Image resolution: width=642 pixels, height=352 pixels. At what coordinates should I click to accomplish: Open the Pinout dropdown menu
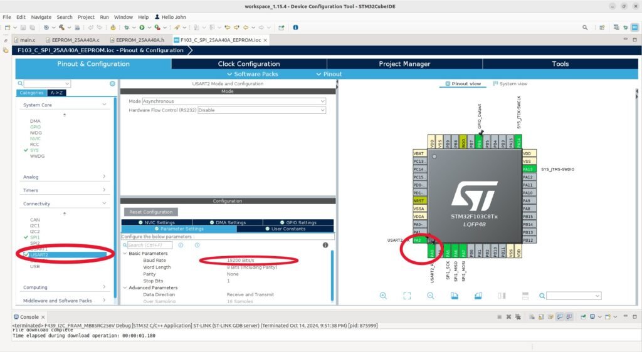329,74
